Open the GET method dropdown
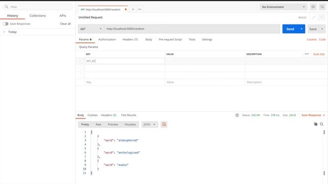The width and height of the screenshot is (328, 184). 91,29
